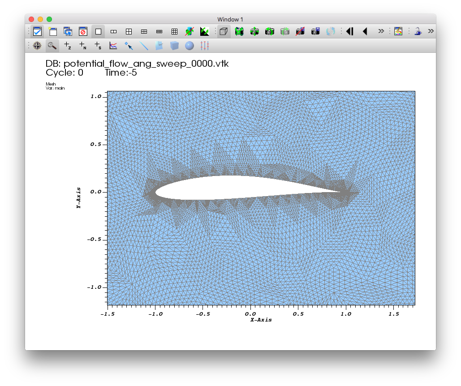Toggle the lock view icon
This screenshot has height=386, width=461.
point(418,31)
